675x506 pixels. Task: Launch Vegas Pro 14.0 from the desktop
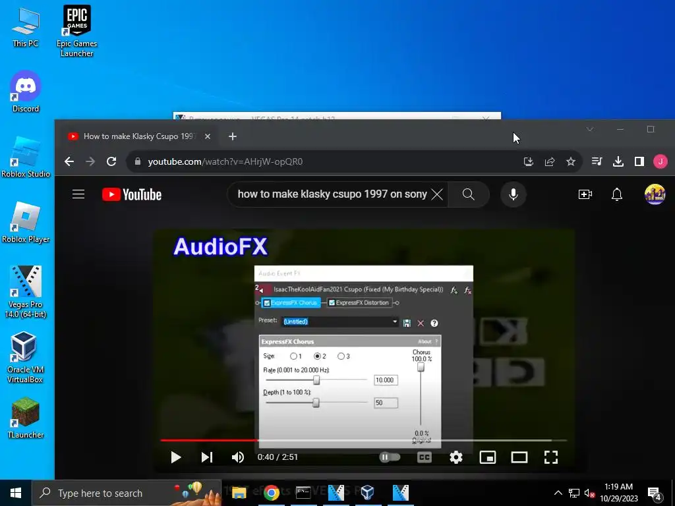tap(26, 292)
